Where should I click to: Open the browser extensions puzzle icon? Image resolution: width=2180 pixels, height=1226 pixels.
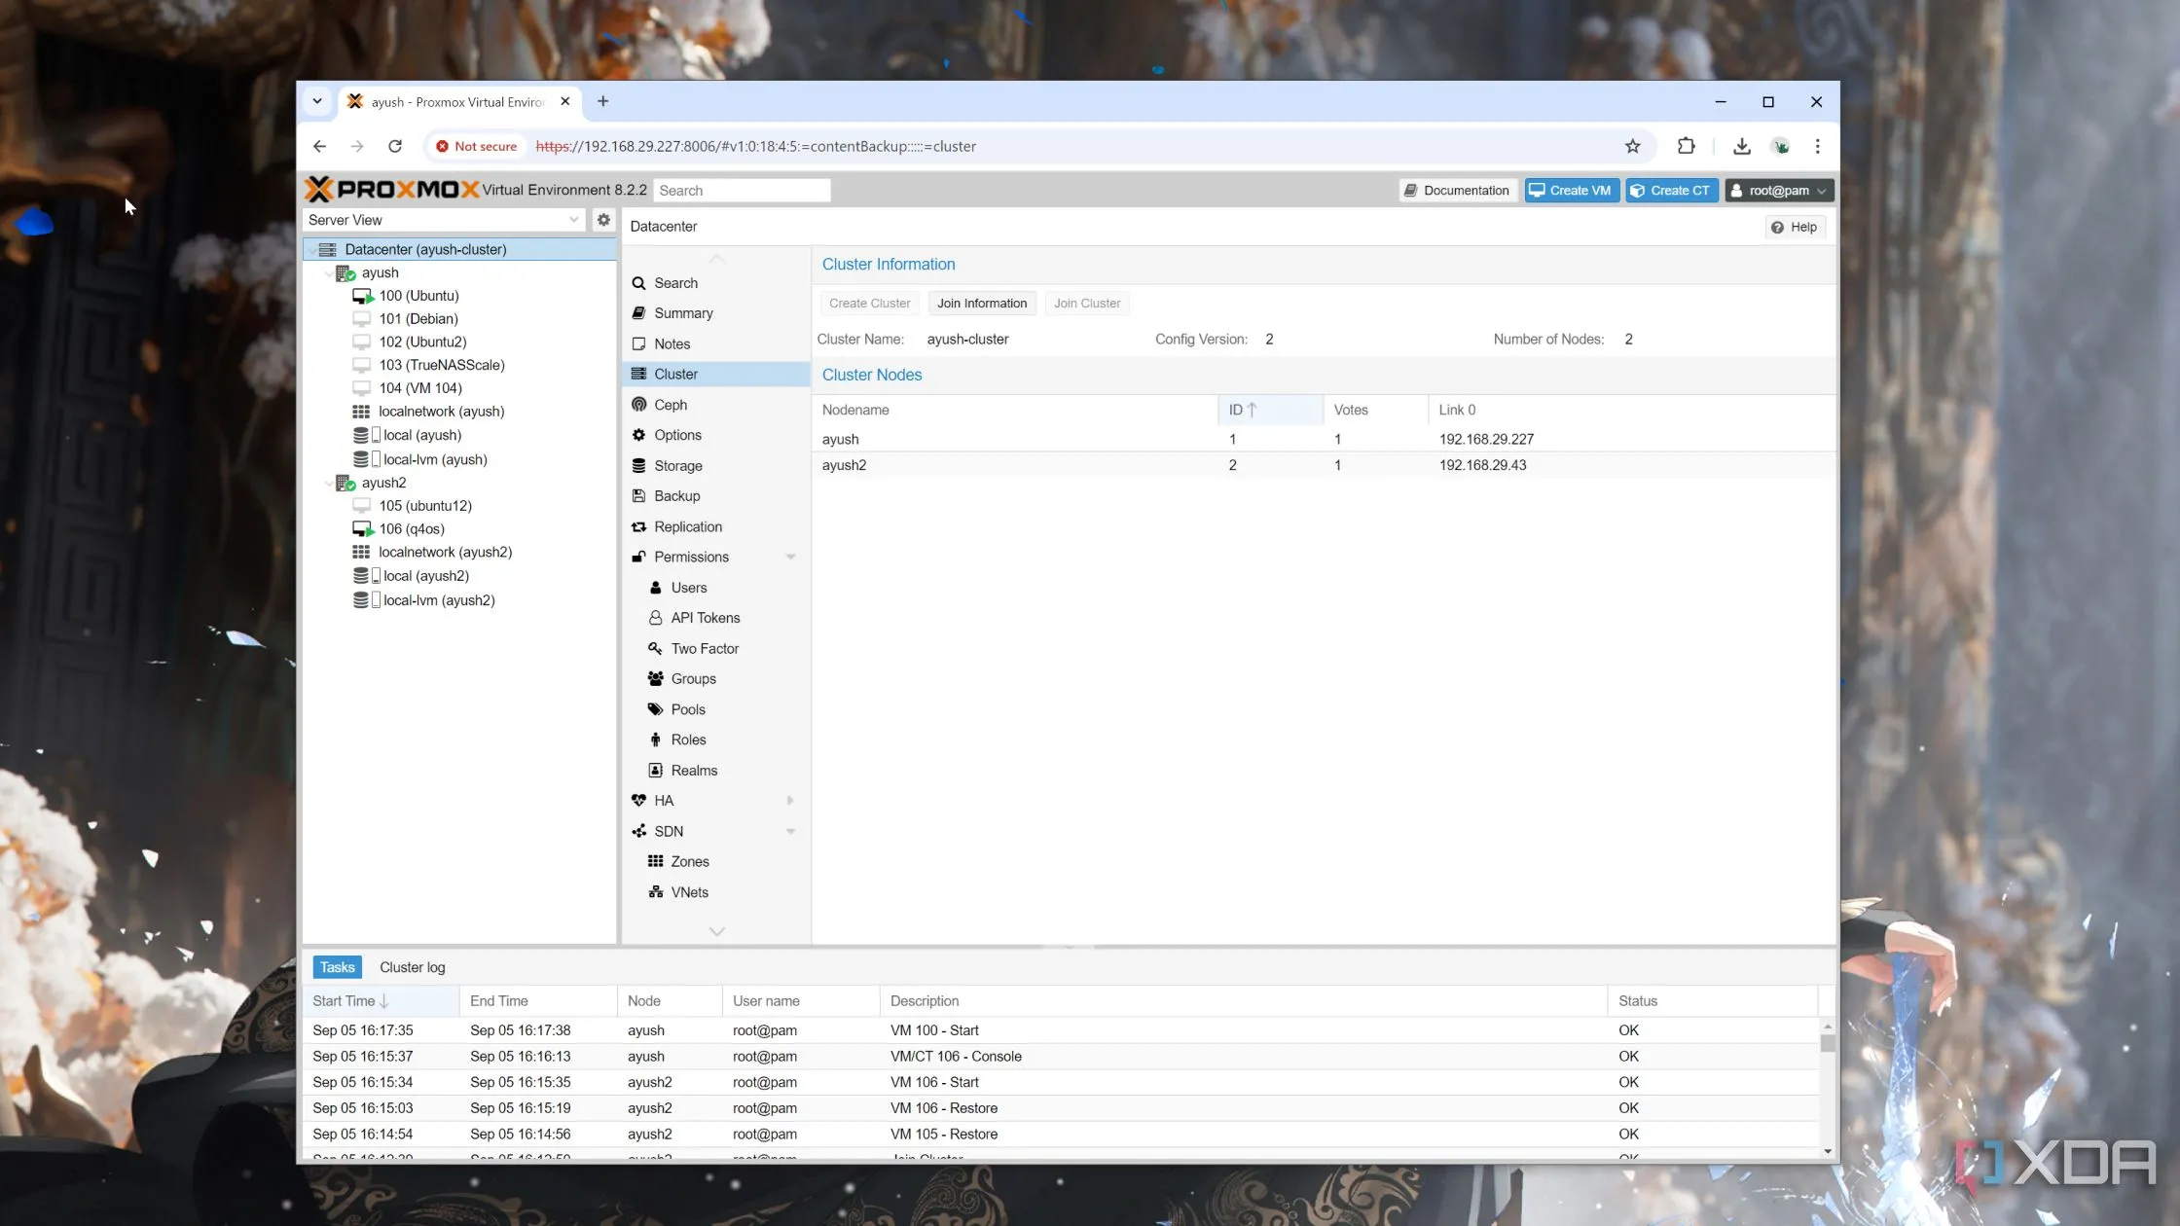point(1686,146)
